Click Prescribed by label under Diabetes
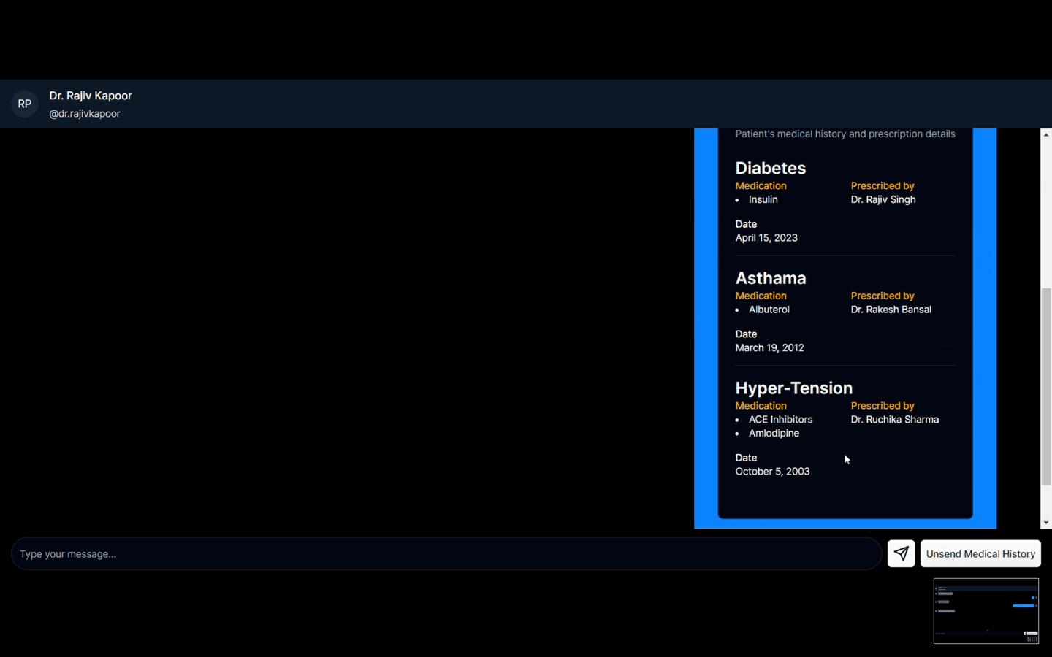This screenshot has height=657, width=1052. [x=883, y=186]
